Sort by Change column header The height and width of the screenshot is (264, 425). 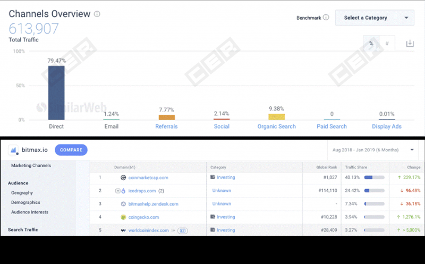(414, 167)
